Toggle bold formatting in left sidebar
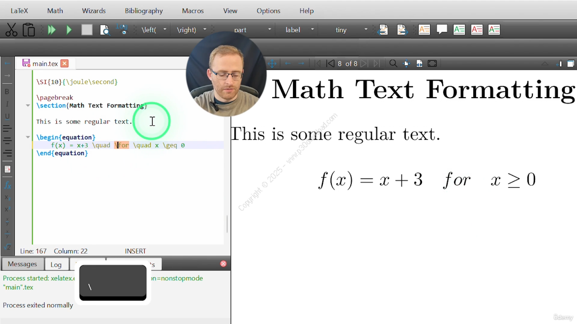This screenshot has width=577, height=324. tap(7, 92)
